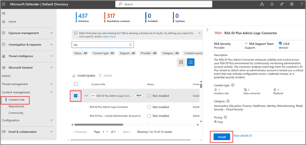Click the blue Install button
Screen dimensions: 306x145
(x=222, y=137)
